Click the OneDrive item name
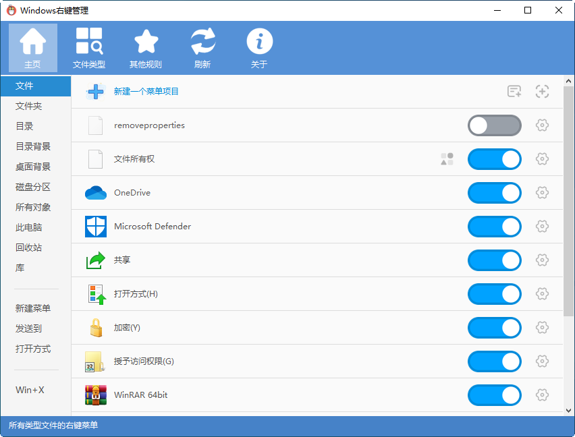The height and width of the screenshot is (437, 575). click(132, 193)
